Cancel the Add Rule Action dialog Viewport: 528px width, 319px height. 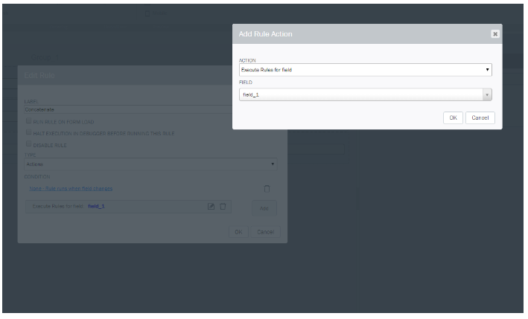[480, 117]
